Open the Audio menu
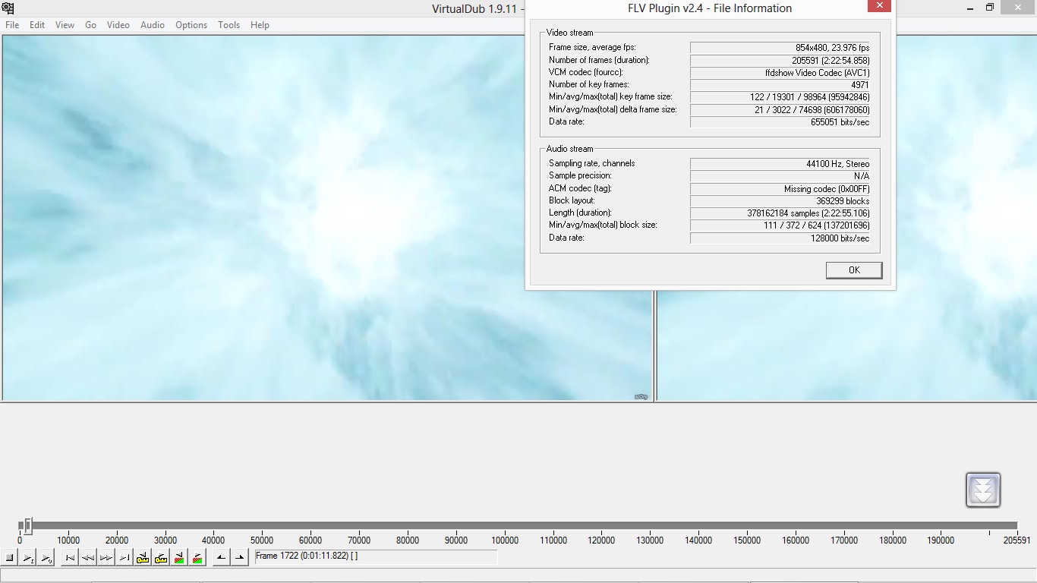This screenshot has height=583, width=1037. 152,25
